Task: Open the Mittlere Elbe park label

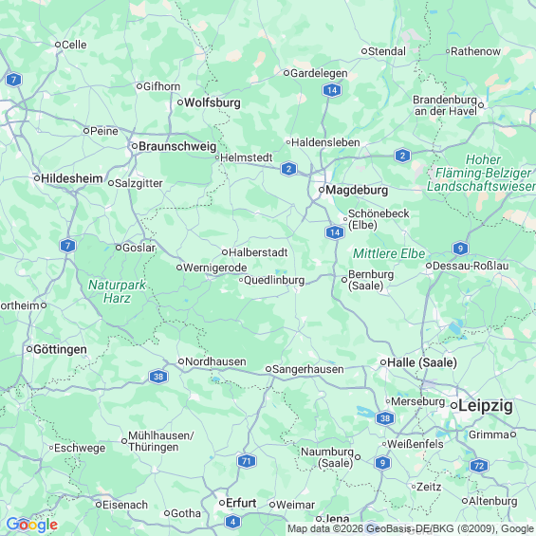Action: [389, 253]
